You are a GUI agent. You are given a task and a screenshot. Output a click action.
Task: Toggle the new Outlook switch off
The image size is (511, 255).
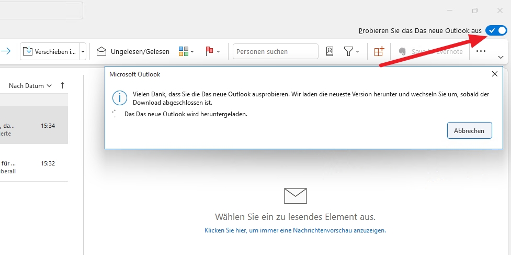click(496, 31)
